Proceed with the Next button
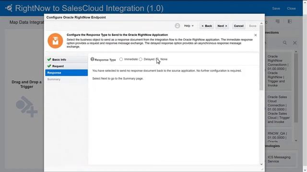The image size is (307, 172). tap(222, 26)
